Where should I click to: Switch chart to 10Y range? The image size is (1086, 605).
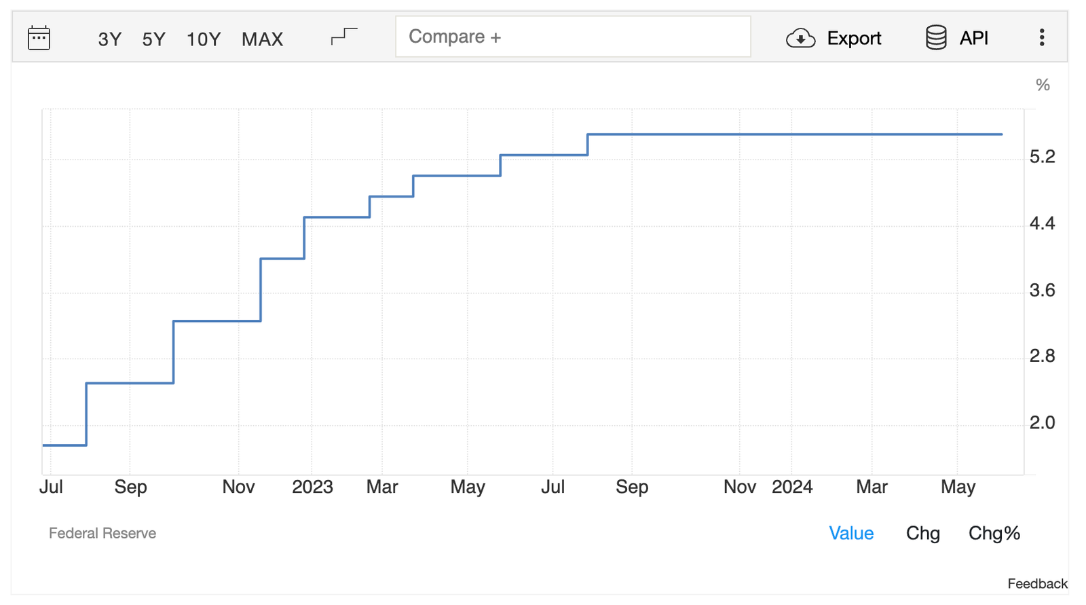click(x=203, y=39)
